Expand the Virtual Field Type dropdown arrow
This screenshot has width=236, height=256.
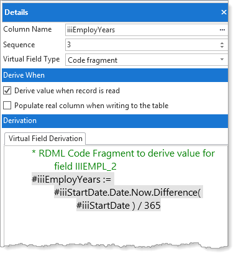point(222,60)
